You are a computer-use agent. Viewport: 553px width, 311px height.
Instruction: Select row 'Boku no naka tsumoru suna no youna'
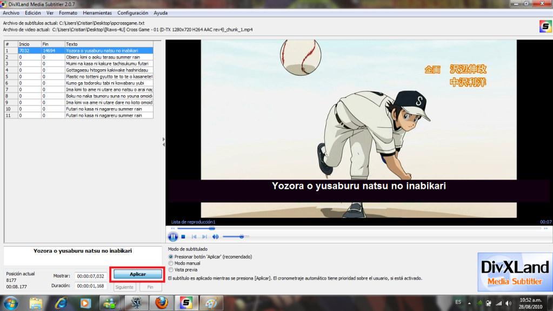coord(78,96)
